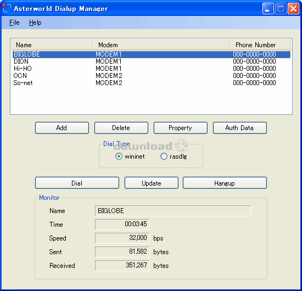The width and height of the screenshot is (302, 291).
Task: Select the Hi-HO connection row
Action: (x=152, y=69)
